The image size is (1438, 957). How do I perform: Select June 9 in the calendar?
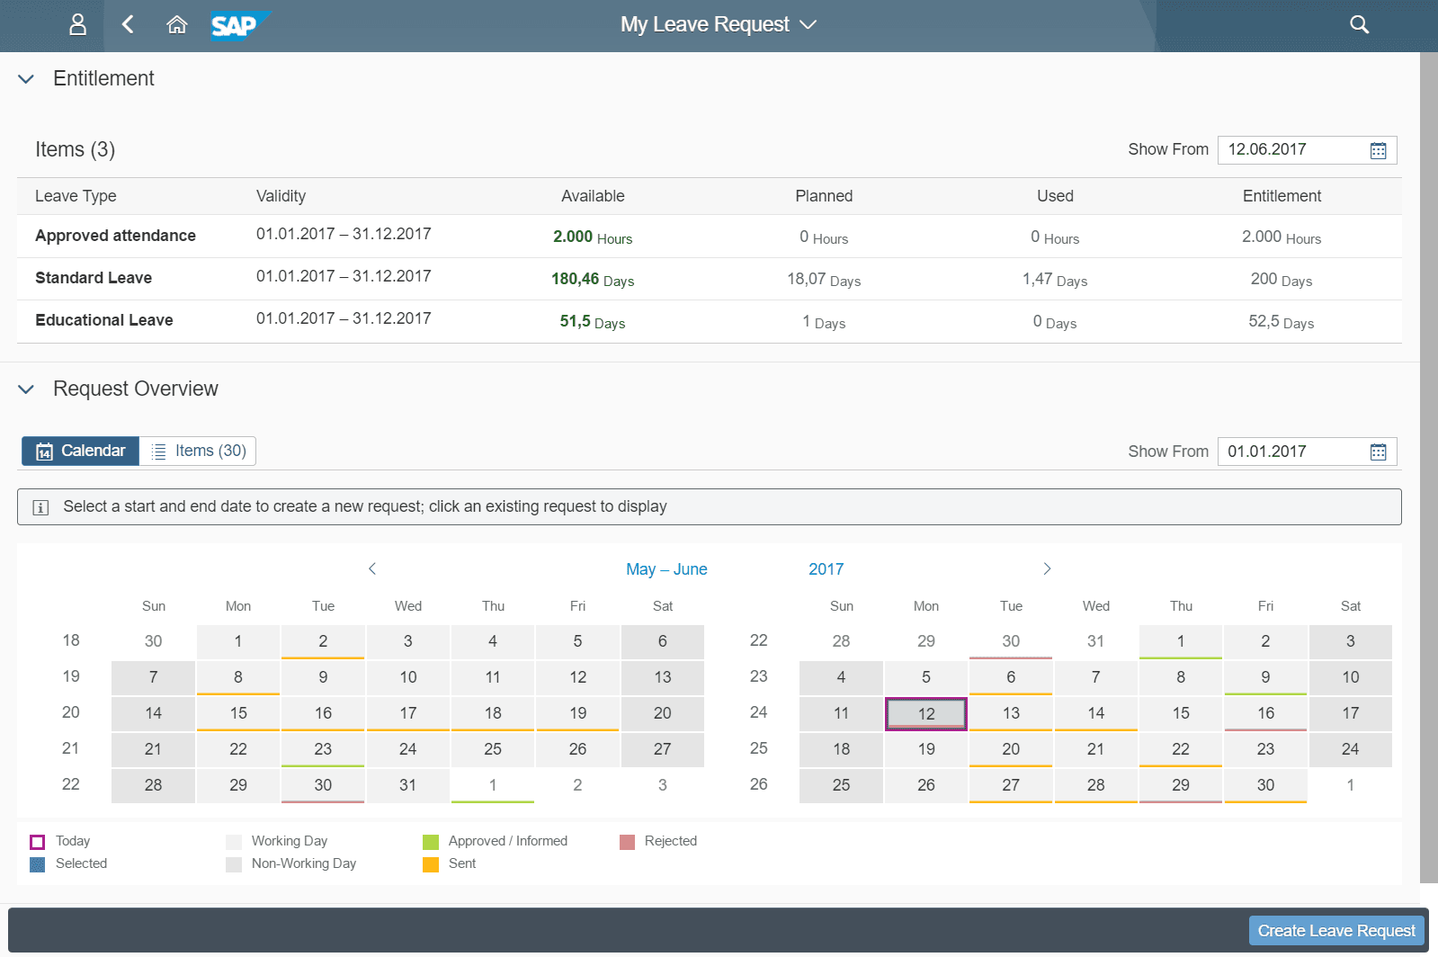click(1265, 677)
